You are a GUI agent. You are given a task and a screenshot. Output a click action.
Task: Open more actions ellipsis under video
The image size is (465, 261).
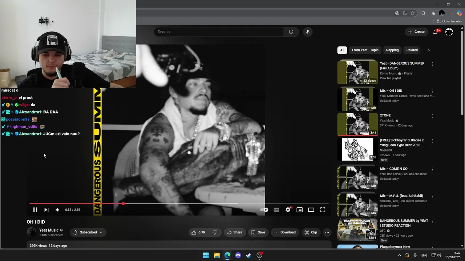pos(327,232)
